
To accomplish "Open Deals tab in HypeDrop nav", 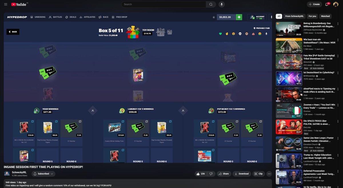I will point(71,17).
